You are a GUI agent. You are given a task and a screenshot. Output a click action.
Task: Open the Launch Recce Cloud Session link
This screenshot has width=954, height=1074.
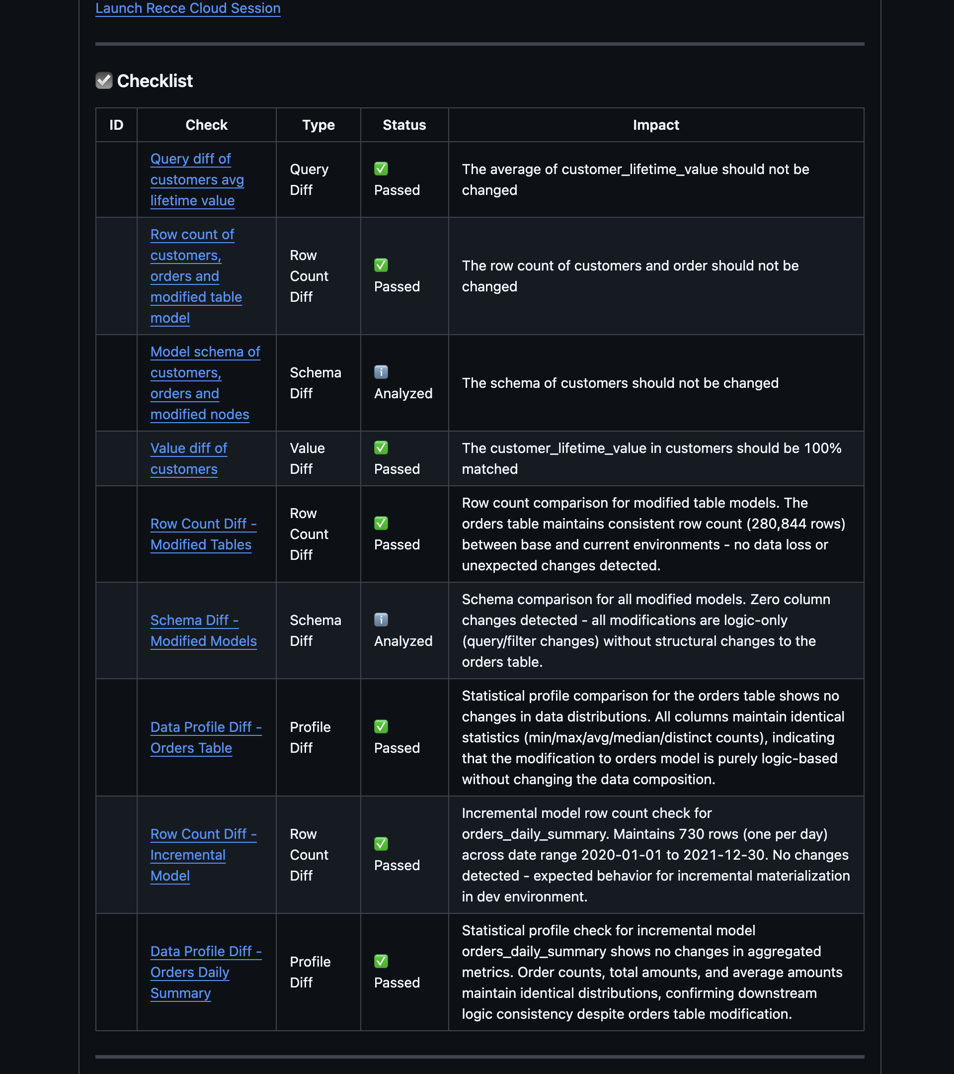click(x=187, y=8)
